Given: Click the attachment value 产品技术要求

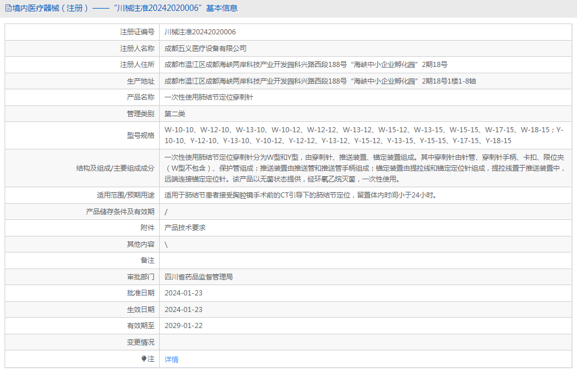Looking at the screenshot, I should pyautogui.click(x=185, y=228).
